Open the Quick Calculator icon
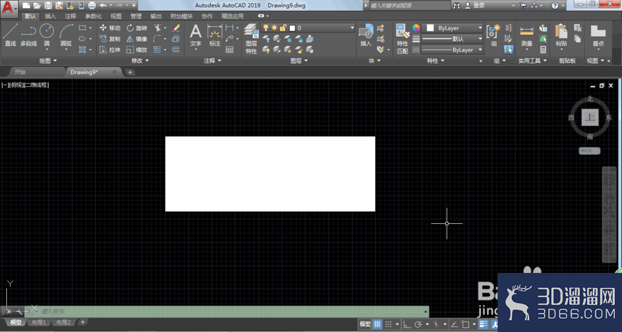This screenshot has width=622, height=332. tap(543, 50)
